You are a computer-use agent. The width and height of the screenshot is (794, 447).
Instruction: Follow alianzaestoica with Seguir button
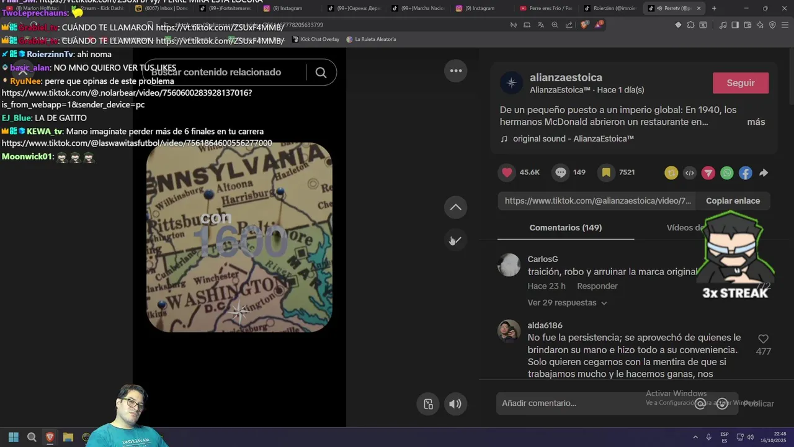click(741, 83)
